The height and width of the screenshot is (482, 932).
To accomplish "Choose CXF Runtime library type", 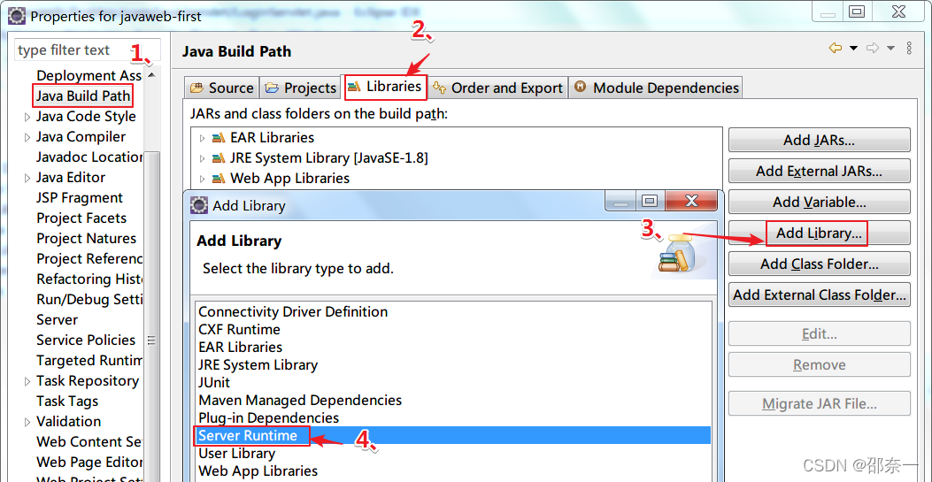I will 453,330.
